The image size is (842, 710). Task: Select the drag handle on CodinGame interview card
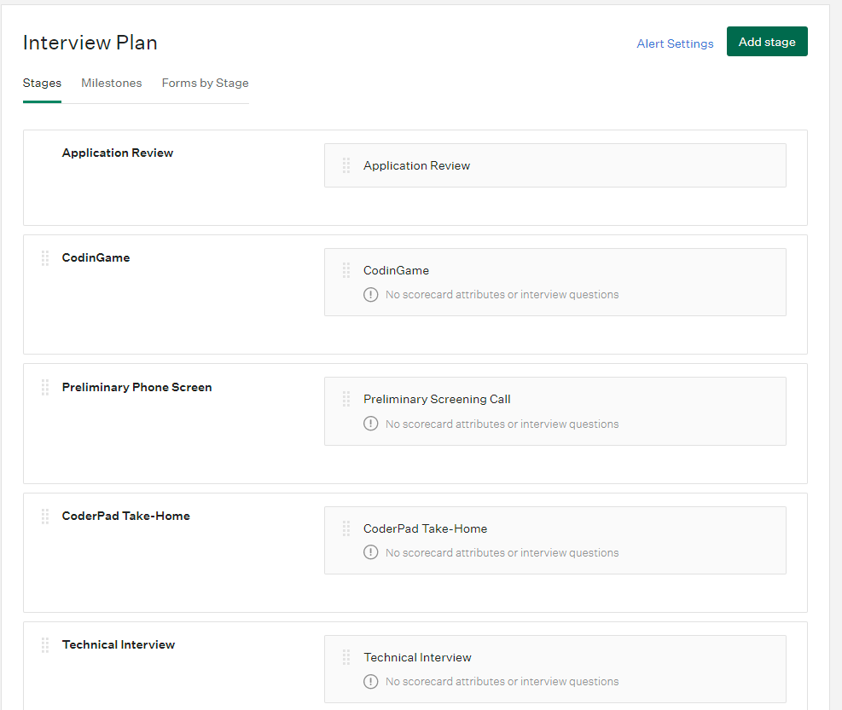coord(346,270)
